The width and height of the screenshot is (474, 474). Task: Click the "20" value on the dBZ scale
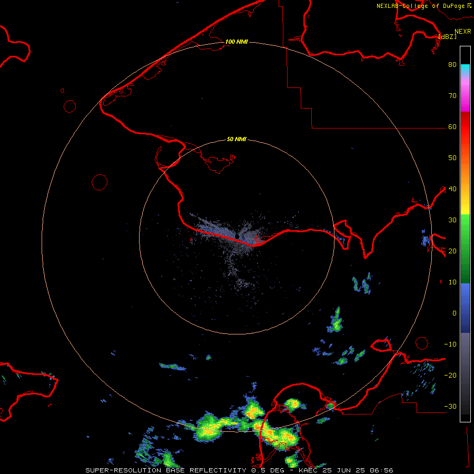pos(452,251)
